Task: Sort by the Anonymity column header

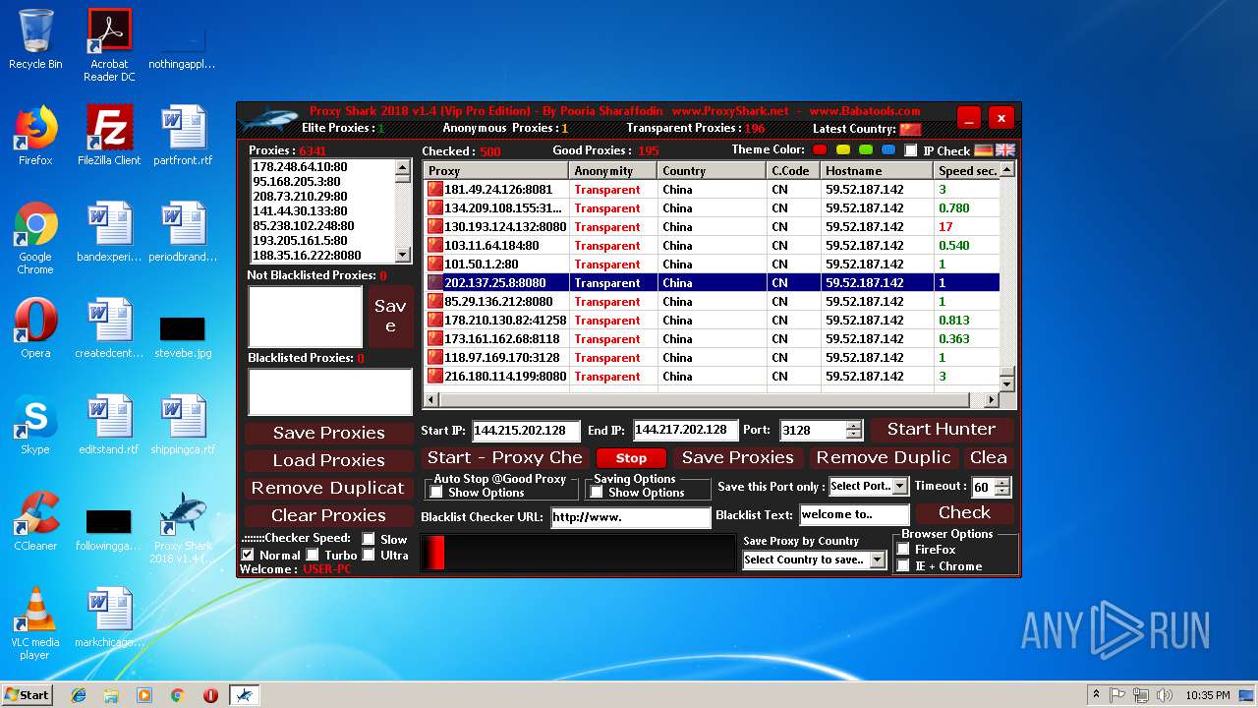Action: [613, 171]
